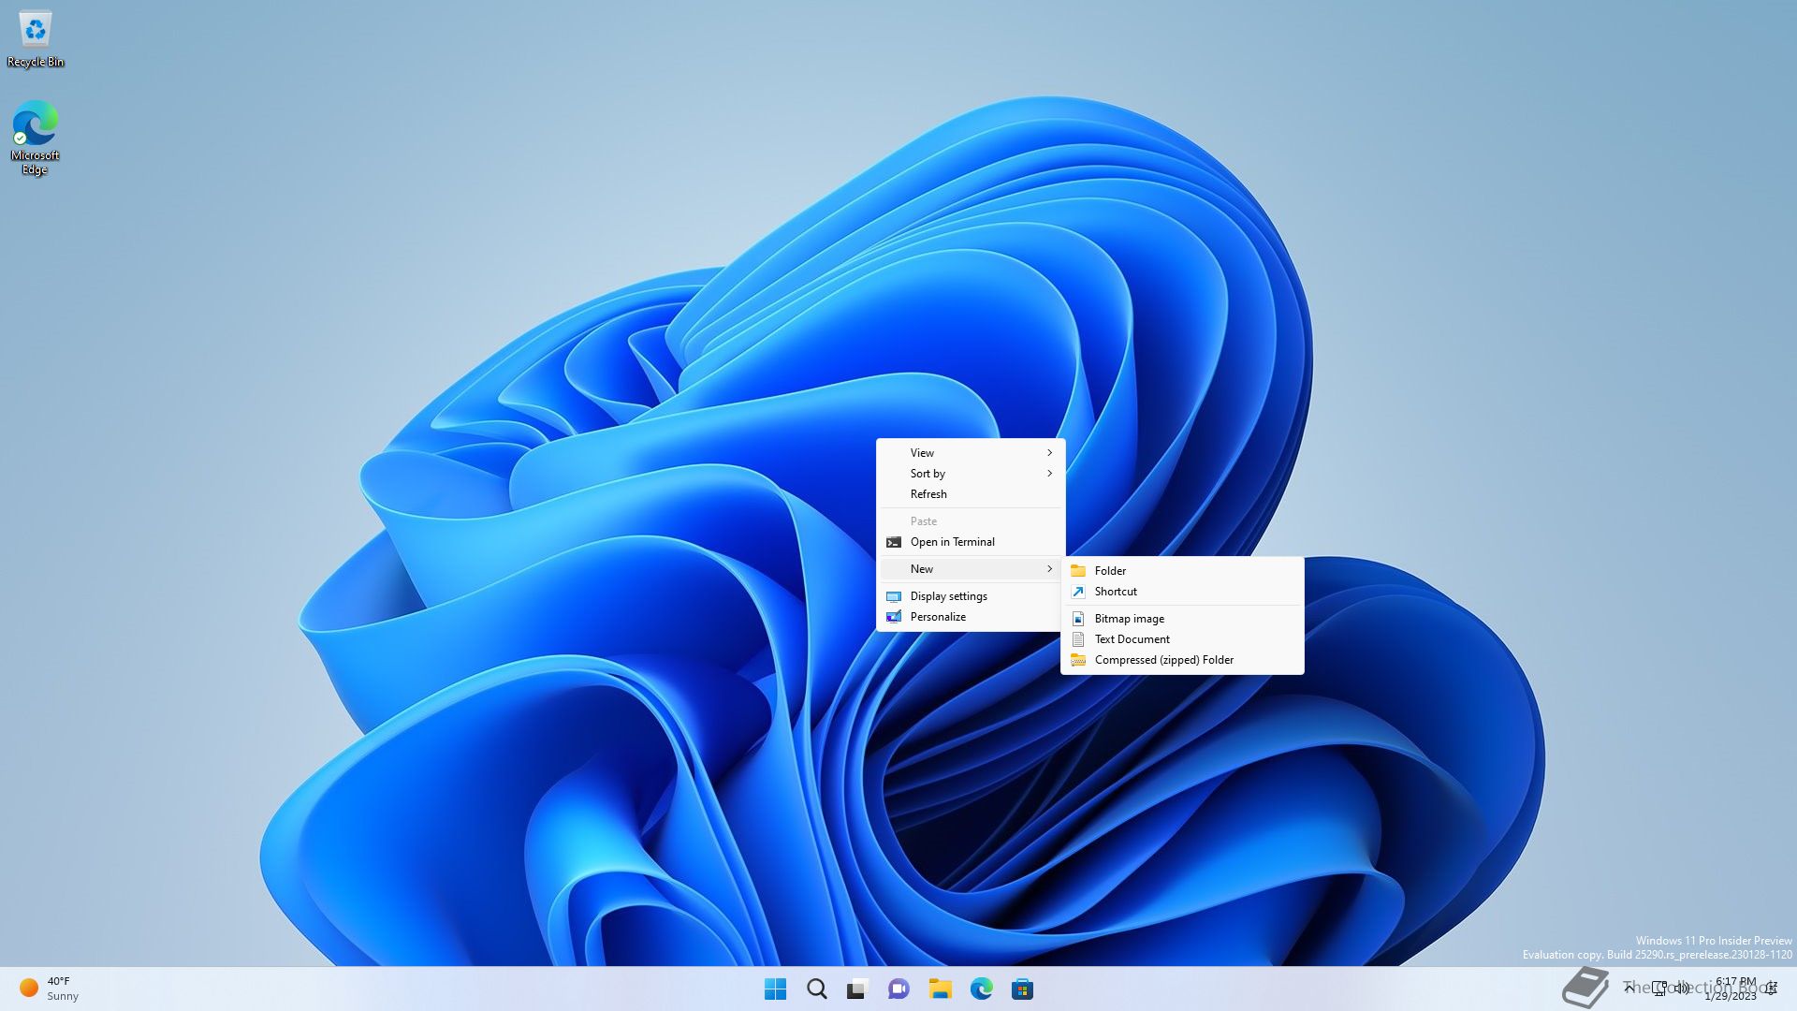Select the Microsoft Edge desktop shortcut
The image size is (1797, 1011).
coord(36,138)
